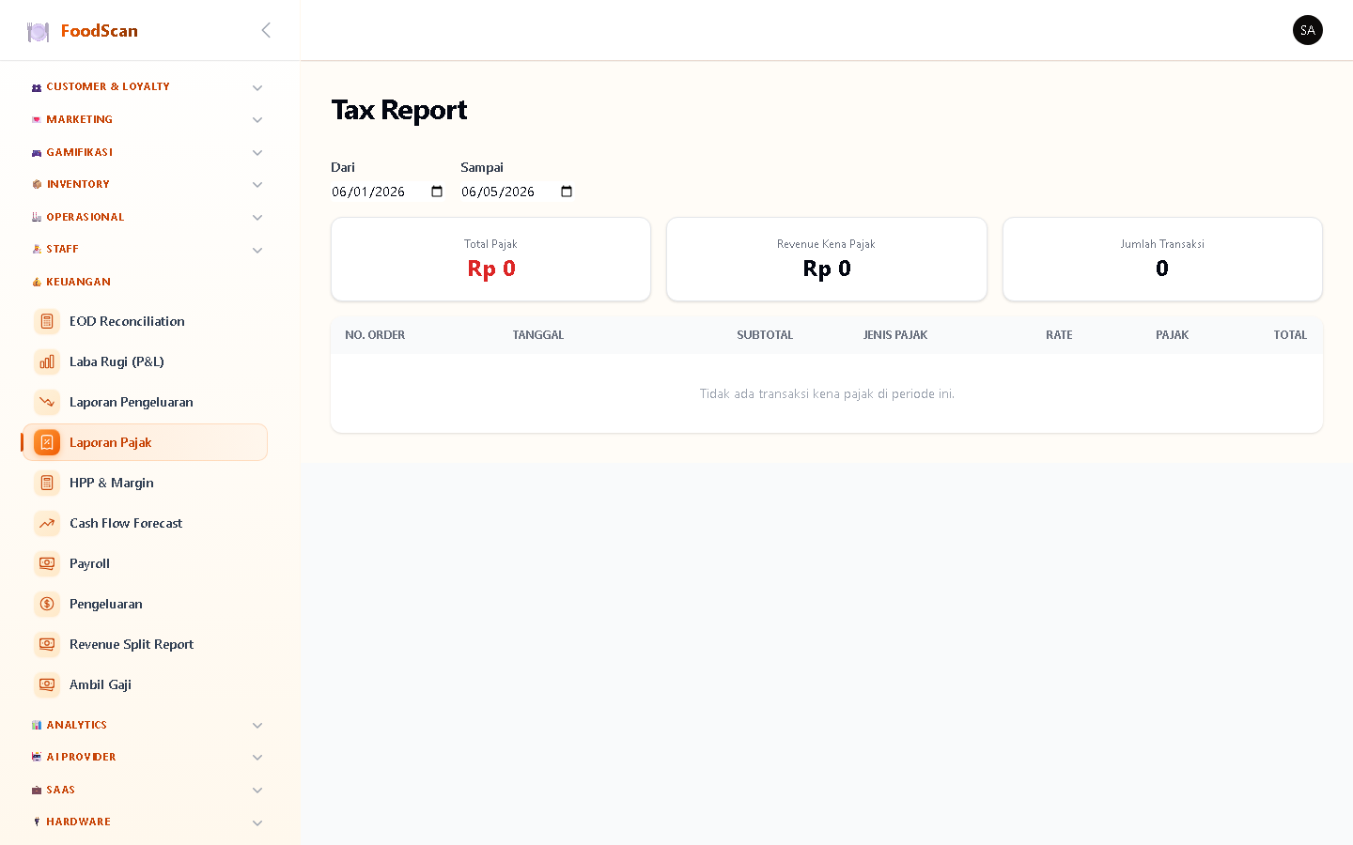Image resolution: width=1353 pixels, height=845 pixels.
Task: Open the SA user avatar menu
Action: coord(1307,30)
